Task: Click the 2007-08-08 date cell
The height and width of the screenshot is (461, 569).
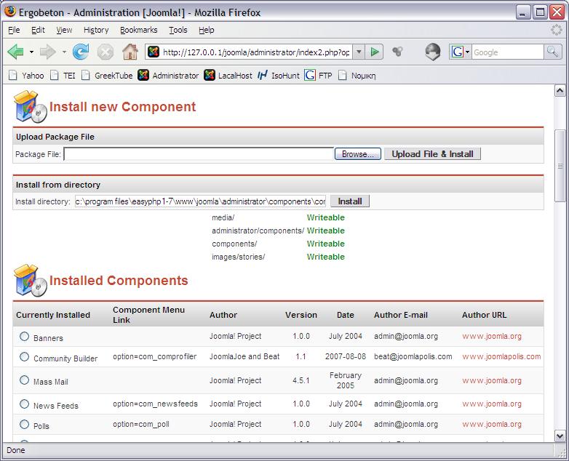Action: point(346,356)
